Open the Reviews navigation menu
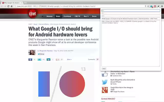 (x=49, y=16)
